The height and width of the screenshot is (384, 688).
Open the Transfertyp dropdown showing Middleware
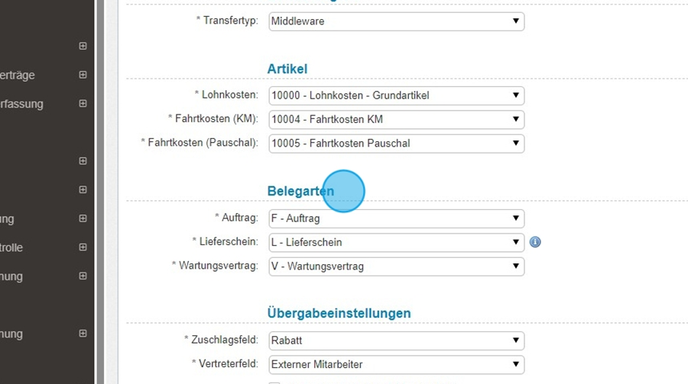coord(396,21)
